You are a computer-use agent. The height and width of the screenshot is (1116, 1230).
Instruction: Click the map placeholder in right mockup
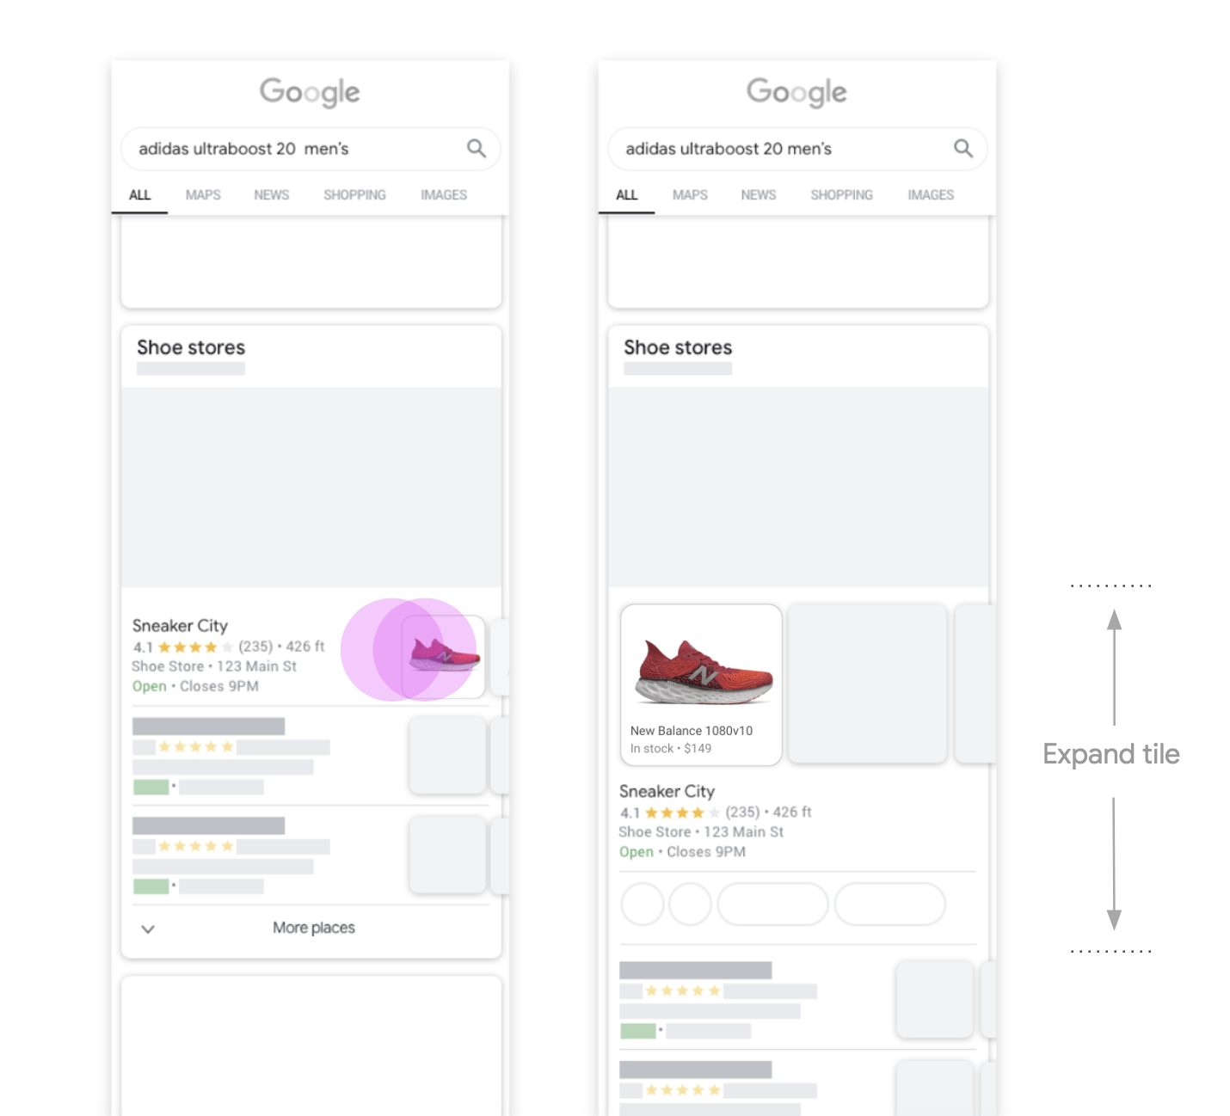click(x=798, y=487)
